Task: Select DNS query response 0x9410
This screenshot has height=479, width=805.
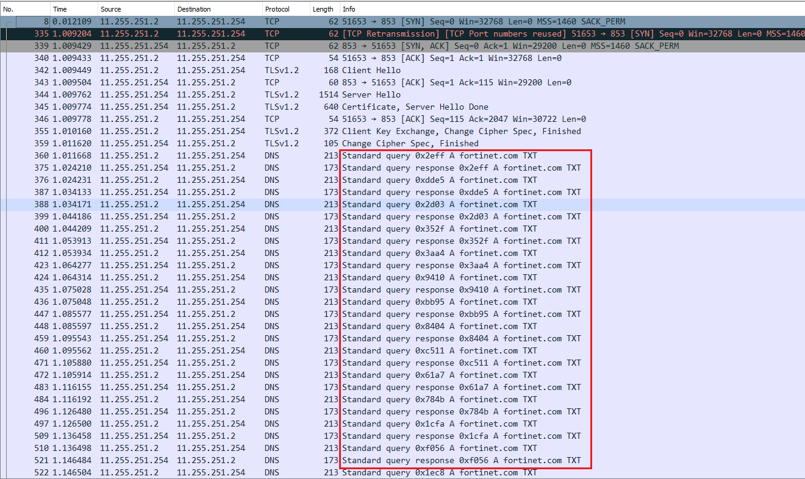Action: tap(402, 289)
